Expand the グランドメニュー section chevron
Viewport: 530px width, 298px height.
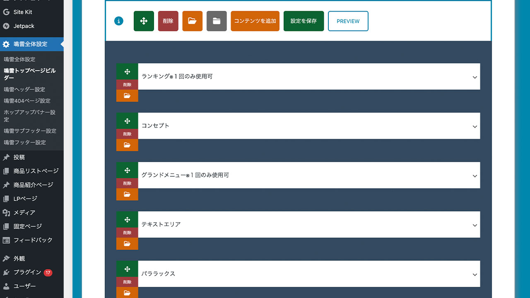[475, 176]
